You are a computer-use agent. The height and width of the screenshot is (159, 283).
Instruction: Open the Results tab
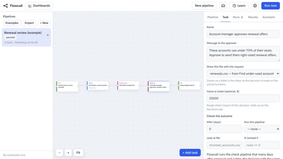click(x=253, y=17)
